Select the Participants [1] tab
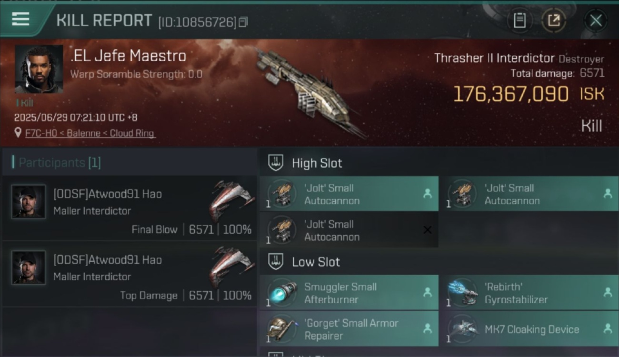 [x=60, y=163]
